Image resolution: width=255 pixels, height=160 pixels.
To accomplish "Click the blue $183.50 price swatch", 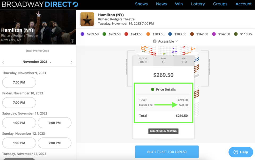I will 170,34.
